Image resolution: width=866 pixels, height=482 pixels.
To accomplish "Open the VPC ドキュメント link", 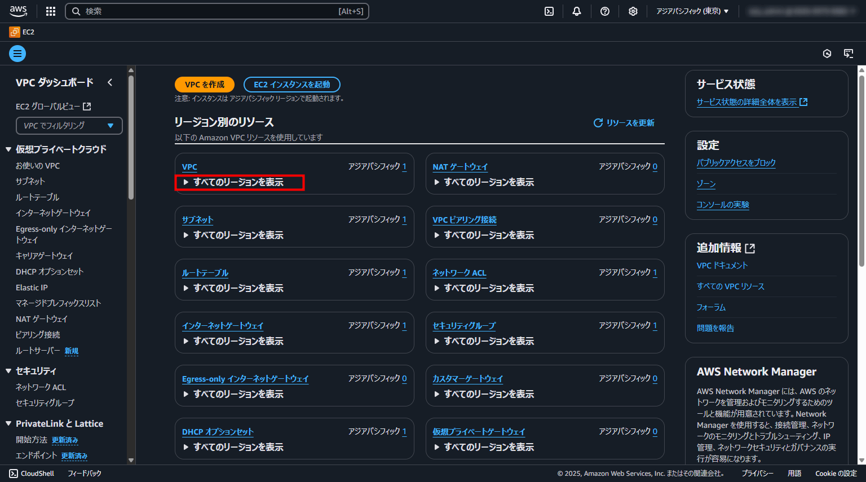I will click(x=722, y=266).
